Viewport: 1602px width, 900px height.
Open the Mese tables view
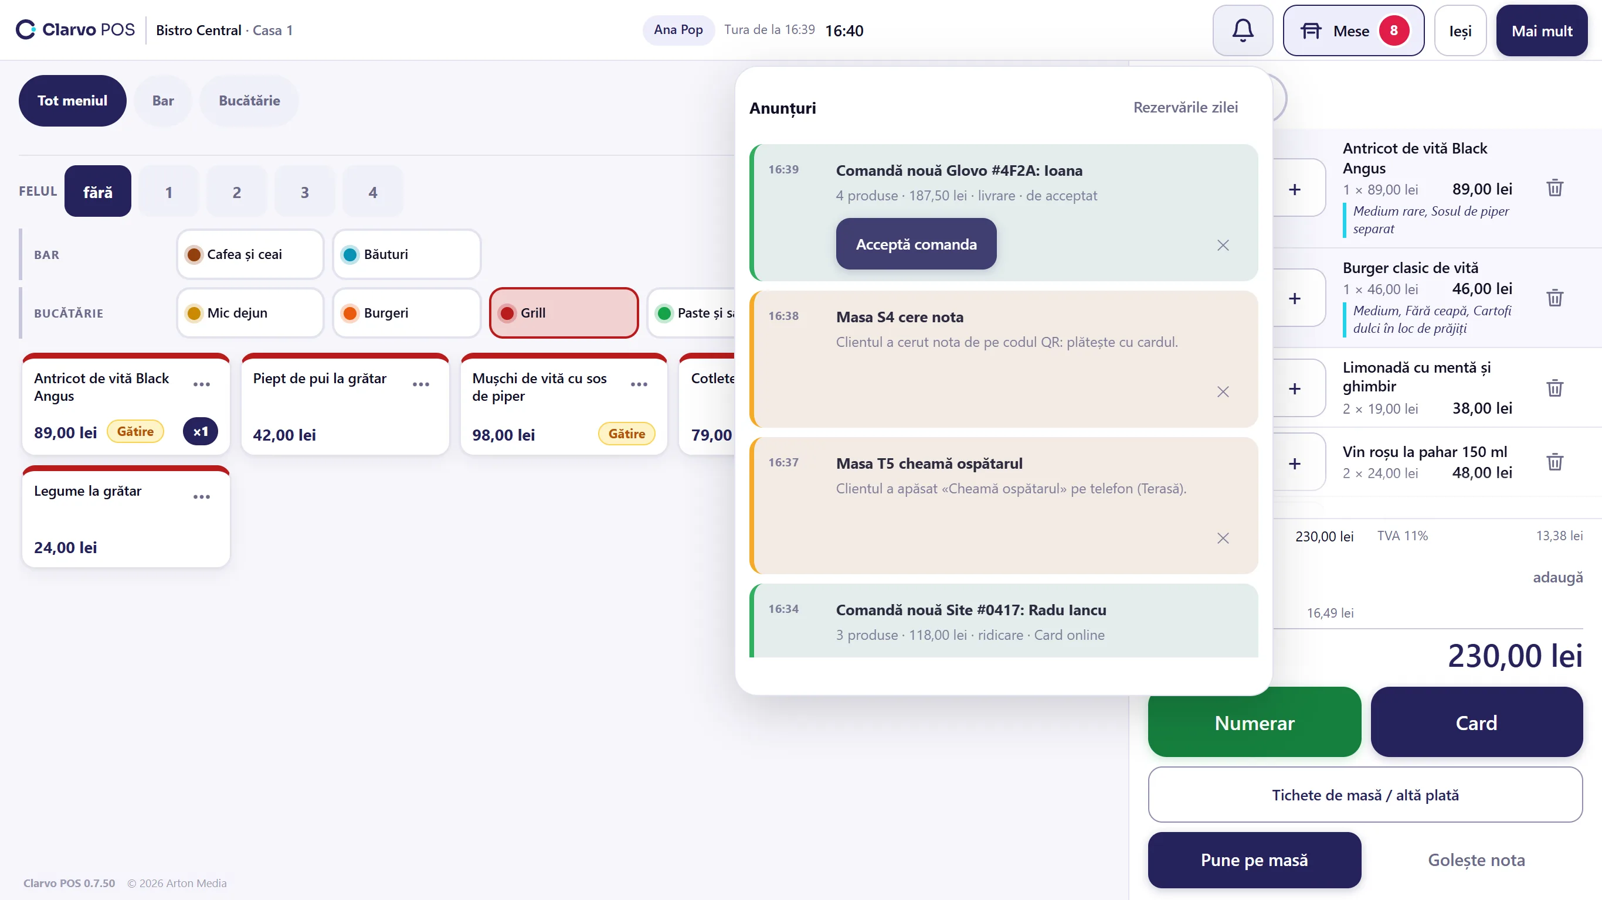click(x=1353, y=30)
